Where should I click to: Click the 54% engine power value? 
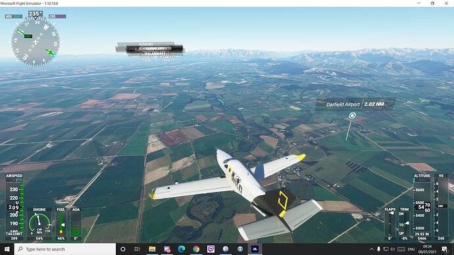(39, 239)
